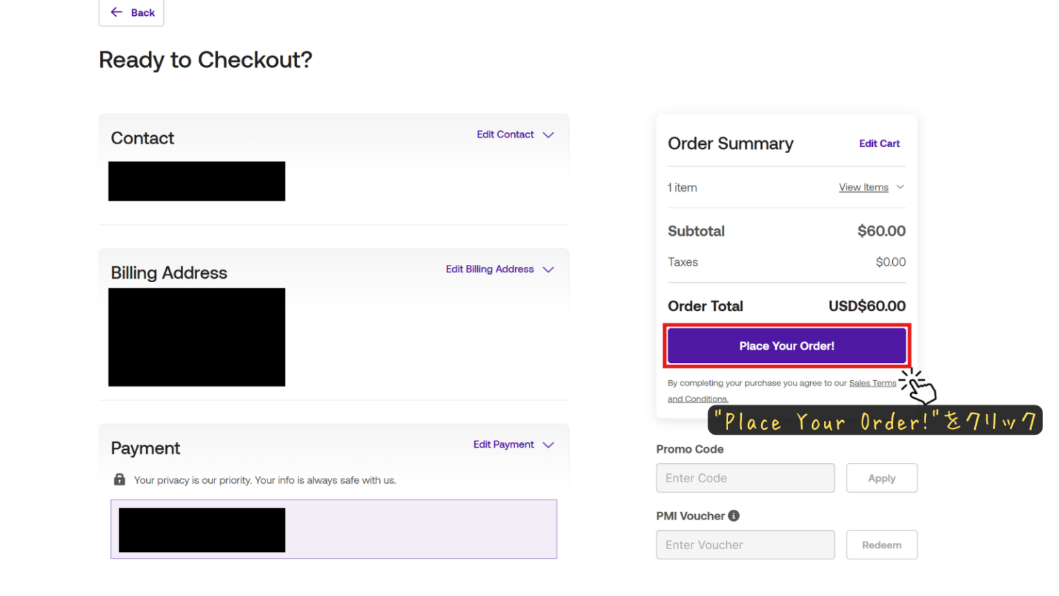Image resolution: width=1059 pixels, height=596 pixels.
Task: Click the padlock privacy icon
Action: tap(119, 479)
